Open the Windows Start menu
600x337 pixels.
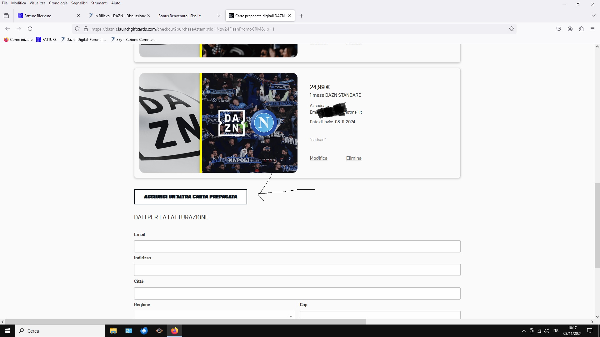point(7,331)
